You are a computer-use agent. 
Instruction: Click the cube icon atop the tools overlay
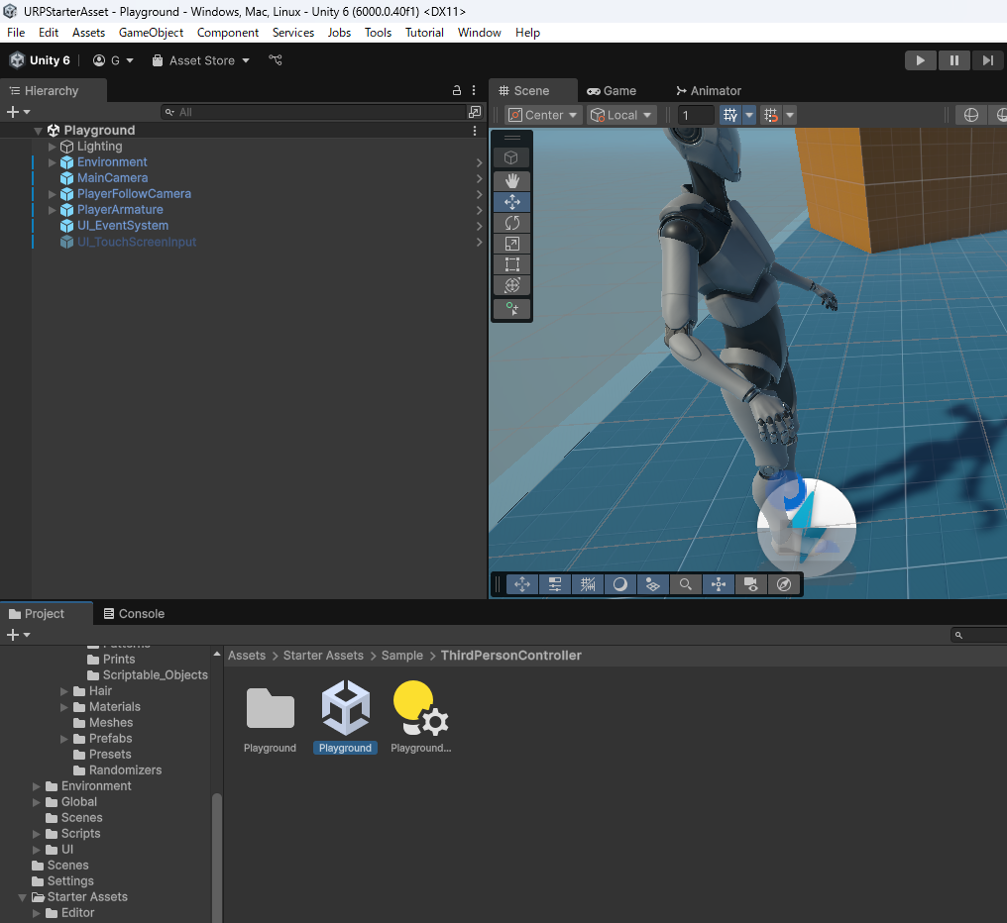tap(511, 157)
